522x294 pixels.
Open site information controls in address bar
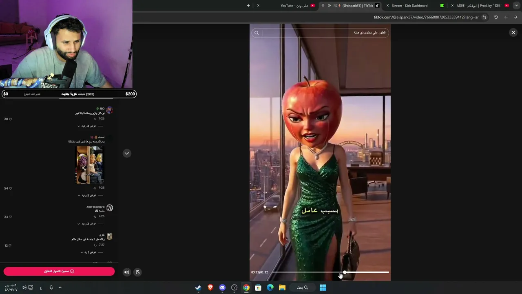(x=484, y=17)
